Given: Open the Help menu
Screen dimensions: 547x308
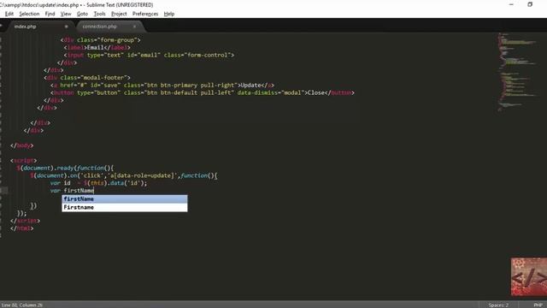Looking at the screenshot, I should click(169, 14).
